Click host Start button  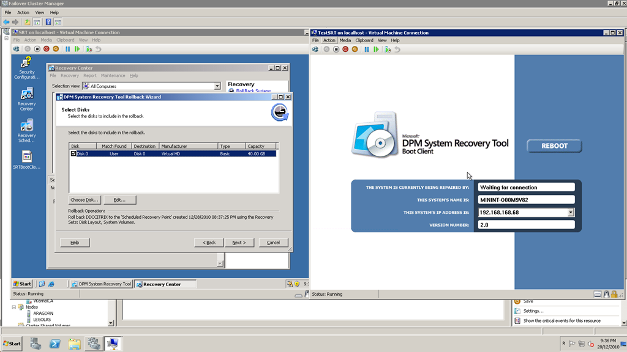pyautogui.click(x=12, y=343)
